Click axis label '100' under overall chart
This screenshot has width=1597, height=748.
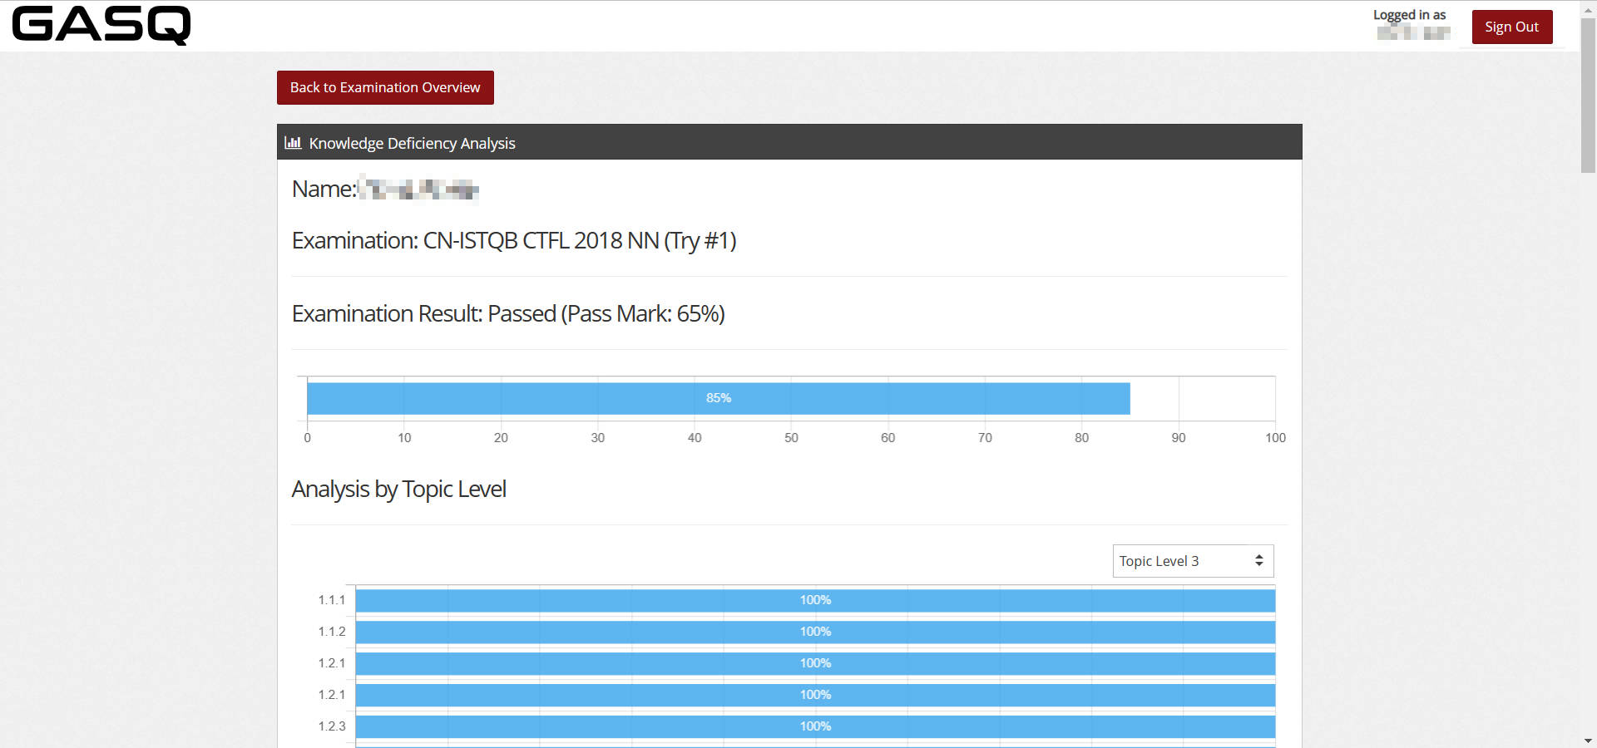1275,438
